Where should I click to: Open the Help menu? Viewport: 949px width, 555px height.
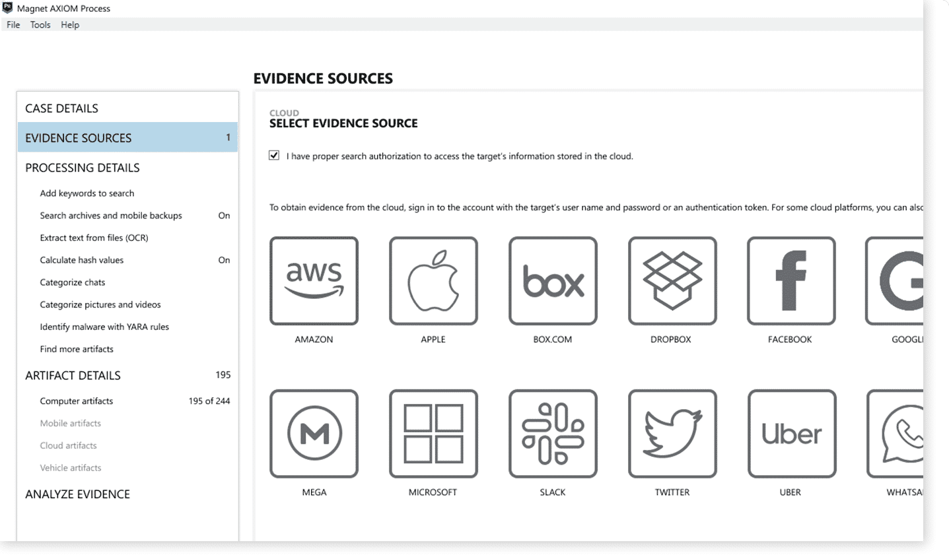[x=70, y=25]
